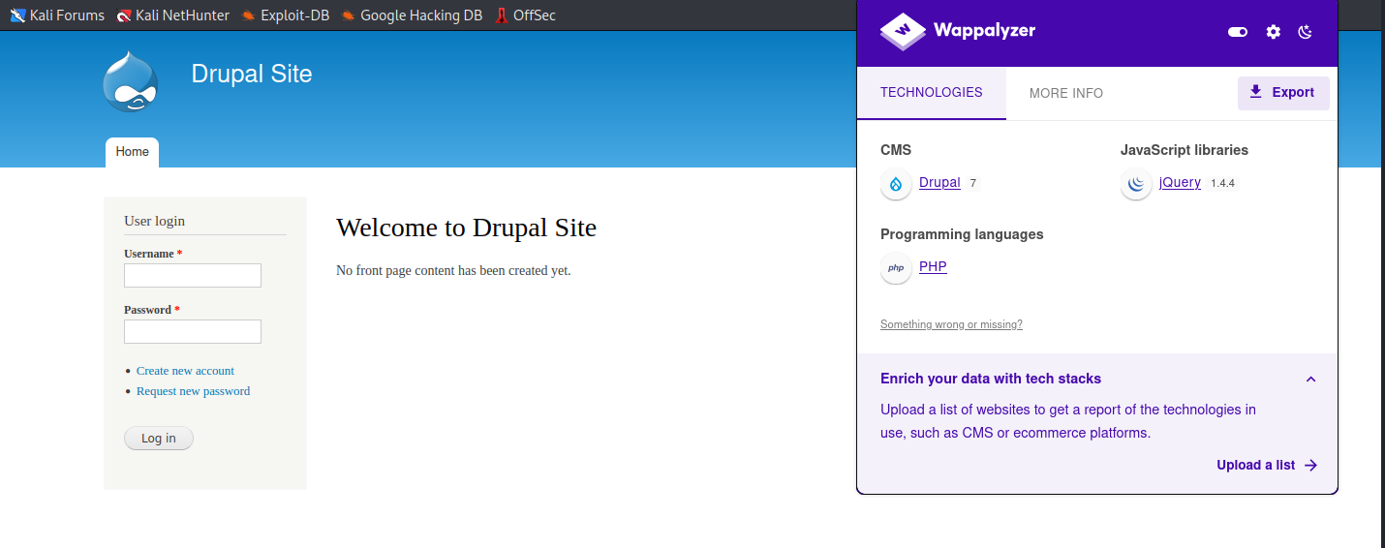
Task: Toggle the Wappalyzer enable switch
Action: tap(1238, 32)
